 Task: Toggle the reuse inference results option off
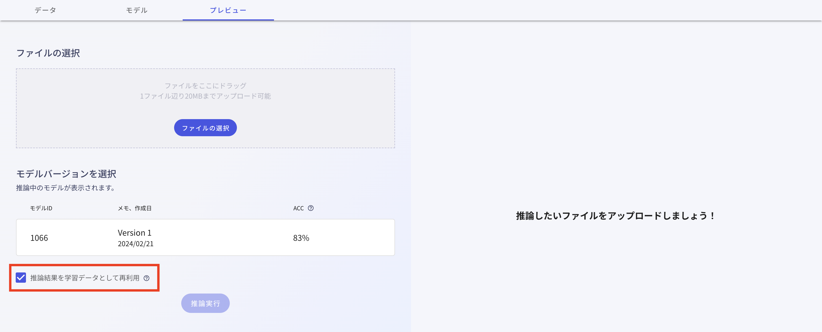(21, 278)
